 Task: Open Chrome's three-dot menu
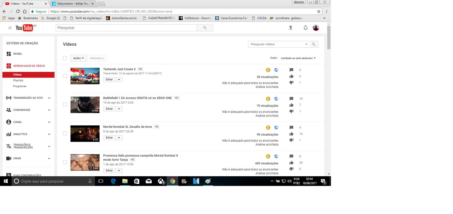tap(327, 11)
